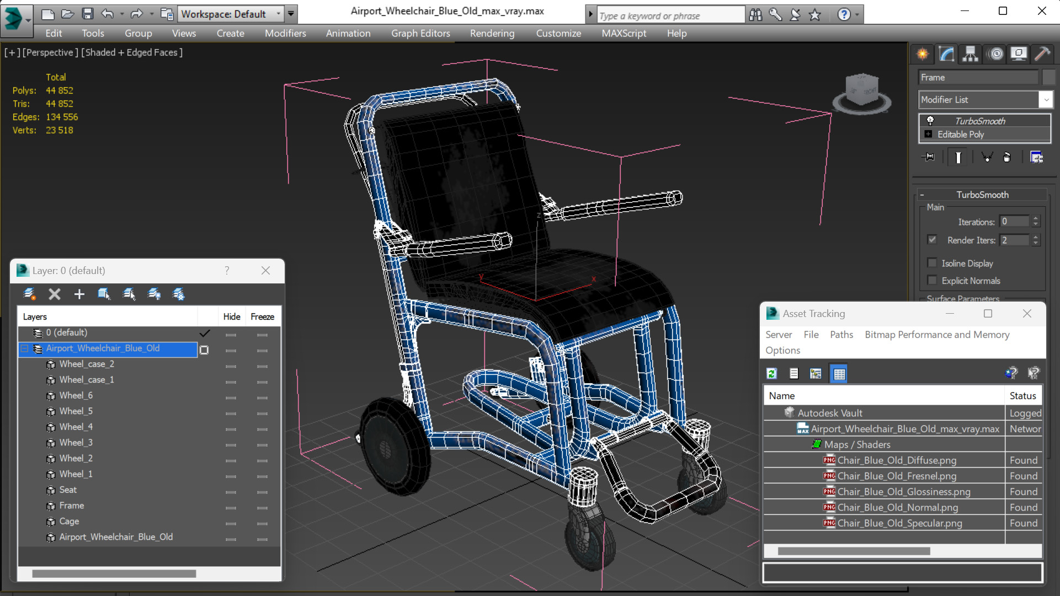Click Delete layer X icon
Viewport: 1060px width, 596px height.
coord(54,294)
